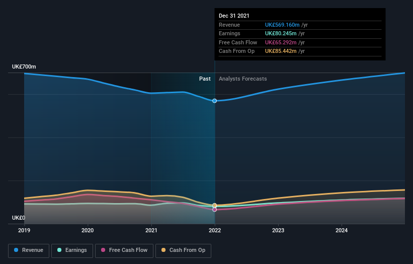This screenshot has height=264, width=413.
Task: Click the pink Free Cash Flow legend dot
Action: [x=103, y=250]
